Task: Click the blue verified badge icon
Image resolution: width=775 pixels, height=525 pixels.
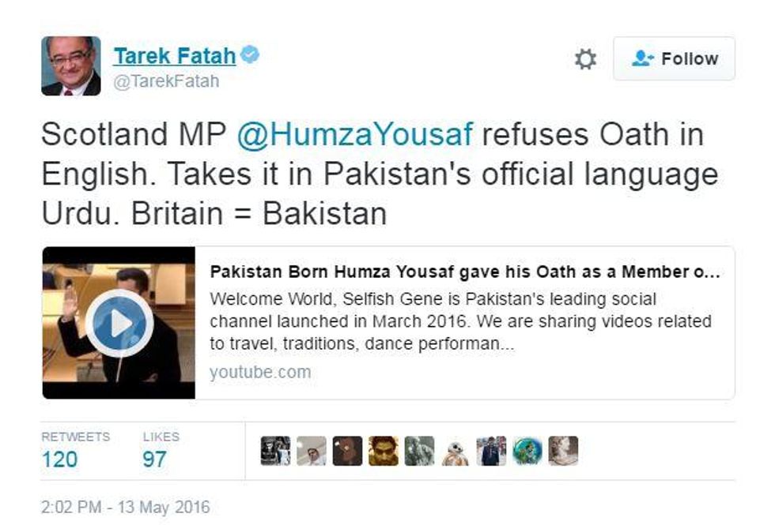Action: click(x=250, y=54)
